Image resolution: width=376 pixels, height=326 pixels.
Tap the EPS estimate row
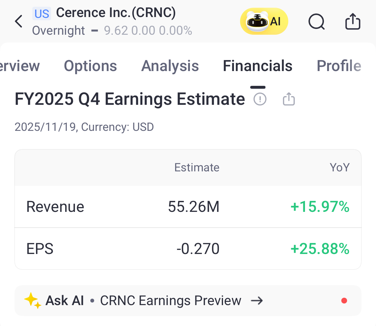pyautogui.click(x=188, y=249)
